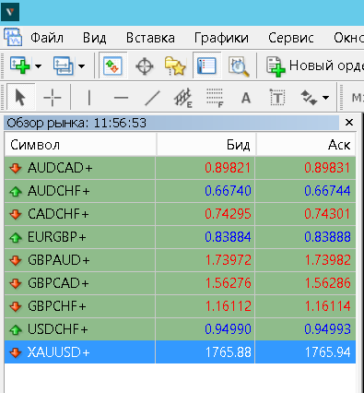Click the Аск column header
The height and width of the screenshot is (393, 364).
point(306,145)
